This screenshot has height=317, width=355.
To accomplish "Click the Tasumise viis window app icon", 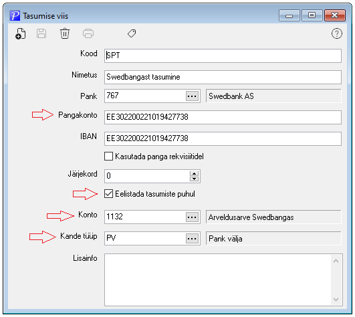I will coord(15,15).
